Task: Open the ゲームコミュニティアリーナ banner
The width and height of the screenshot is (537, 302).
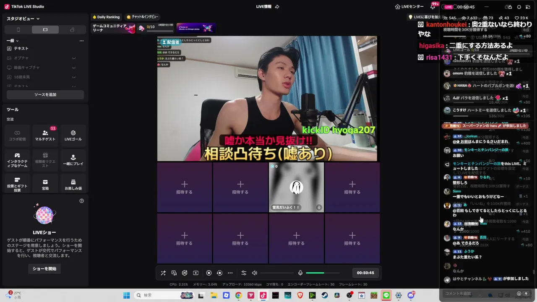Action: tap(114, 28)
